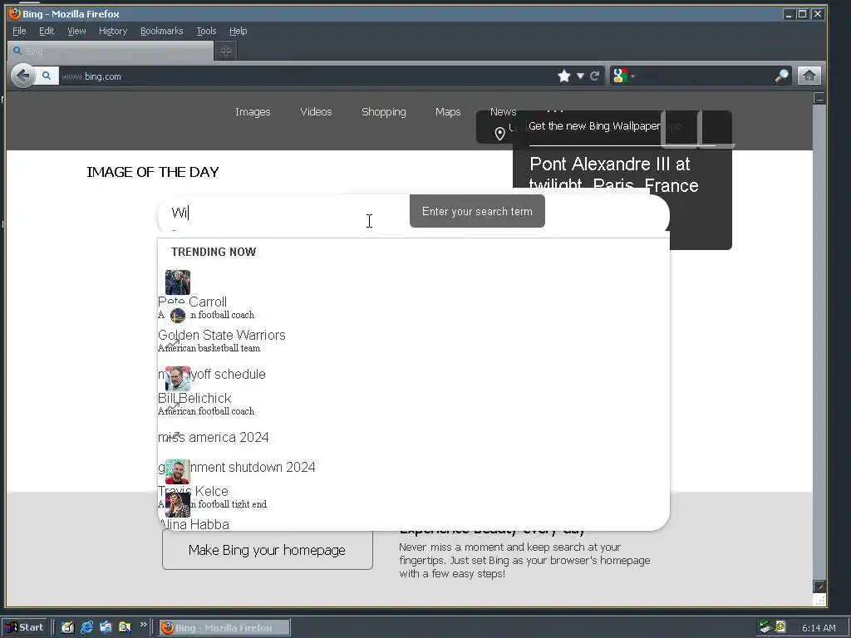This screenshot has width=851, height=638.
Task: Click page scrollbar down button
Action: [x=819, y=586]
